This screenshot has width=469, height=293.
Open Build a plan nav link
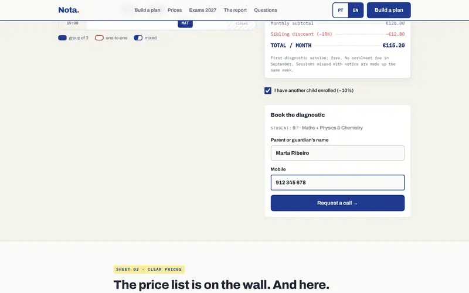point(147,10)
